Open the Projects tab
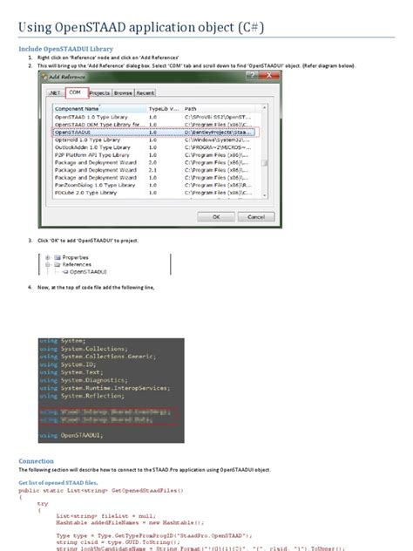 click(99, 92)
